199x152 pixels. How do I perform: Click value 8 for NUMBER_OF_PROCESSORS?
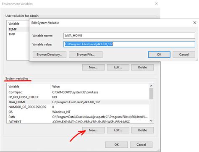click(53, 107)
